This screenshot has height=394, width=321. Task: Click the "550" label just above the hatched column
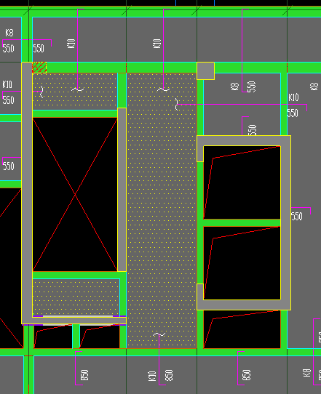coord(39,48)
